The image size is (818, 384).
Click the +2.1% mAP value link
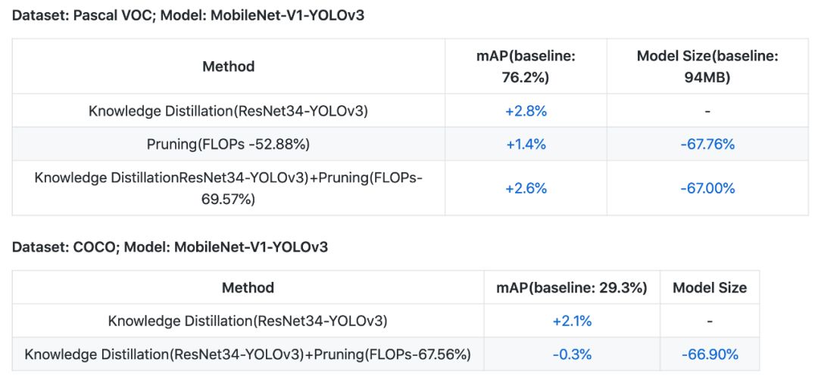point(572,321)
